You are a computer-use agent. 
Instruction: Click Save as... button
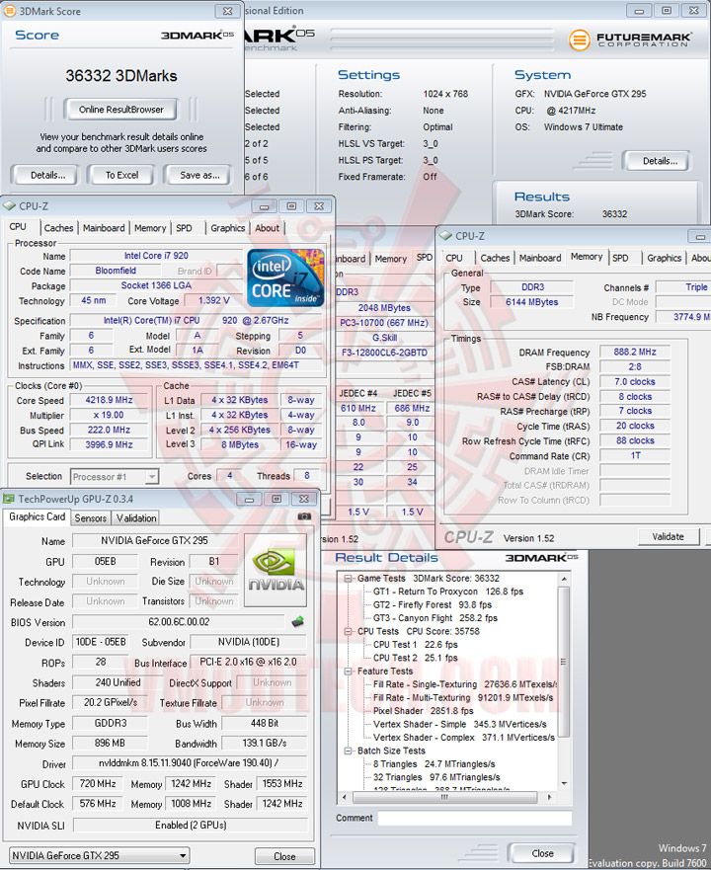(199, 175)
